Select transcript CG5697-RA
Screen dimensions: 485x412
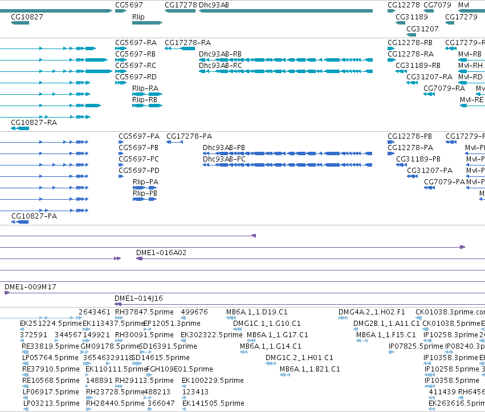(121, 49)
